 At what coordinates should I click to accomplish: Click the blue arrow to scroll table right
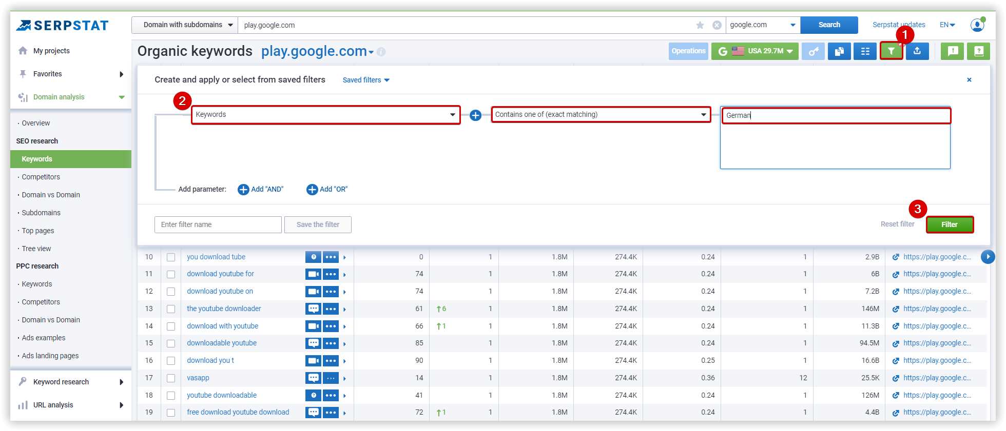coord(988,257)
